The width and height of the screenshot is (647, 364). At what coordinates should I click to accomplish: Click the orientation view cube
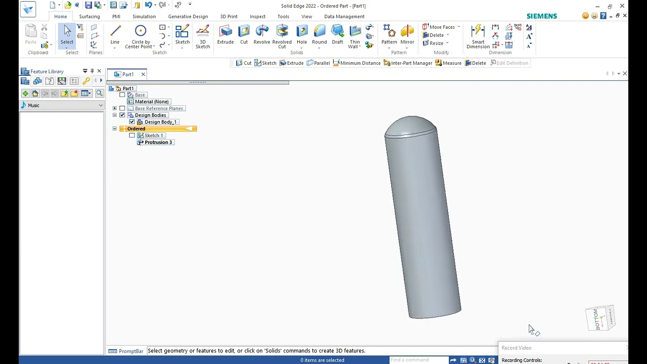[600, 318]
